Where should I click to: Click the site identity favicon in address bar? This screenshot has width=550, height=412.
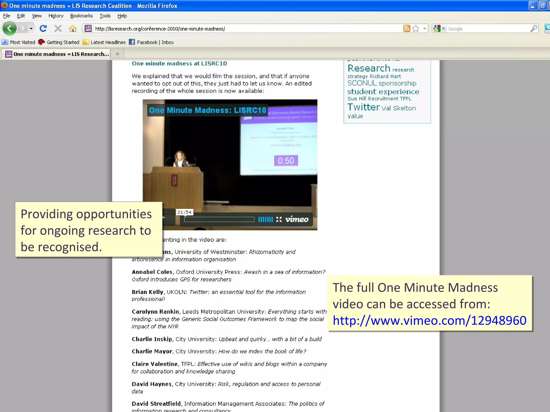pyautogui.click(x=88, y=28)
